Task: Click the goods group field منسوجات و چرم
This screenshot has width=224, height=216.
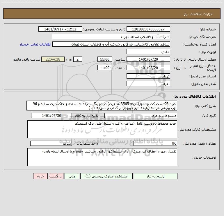Action: (141, 115)
